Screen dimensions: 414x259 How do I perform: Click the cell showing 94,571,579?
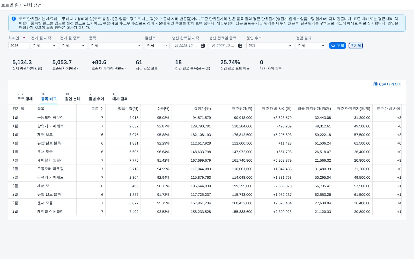tap(193, 118)
